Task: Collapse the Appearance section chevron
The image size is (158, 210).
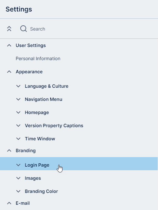Action: click(x=9, y=72)
